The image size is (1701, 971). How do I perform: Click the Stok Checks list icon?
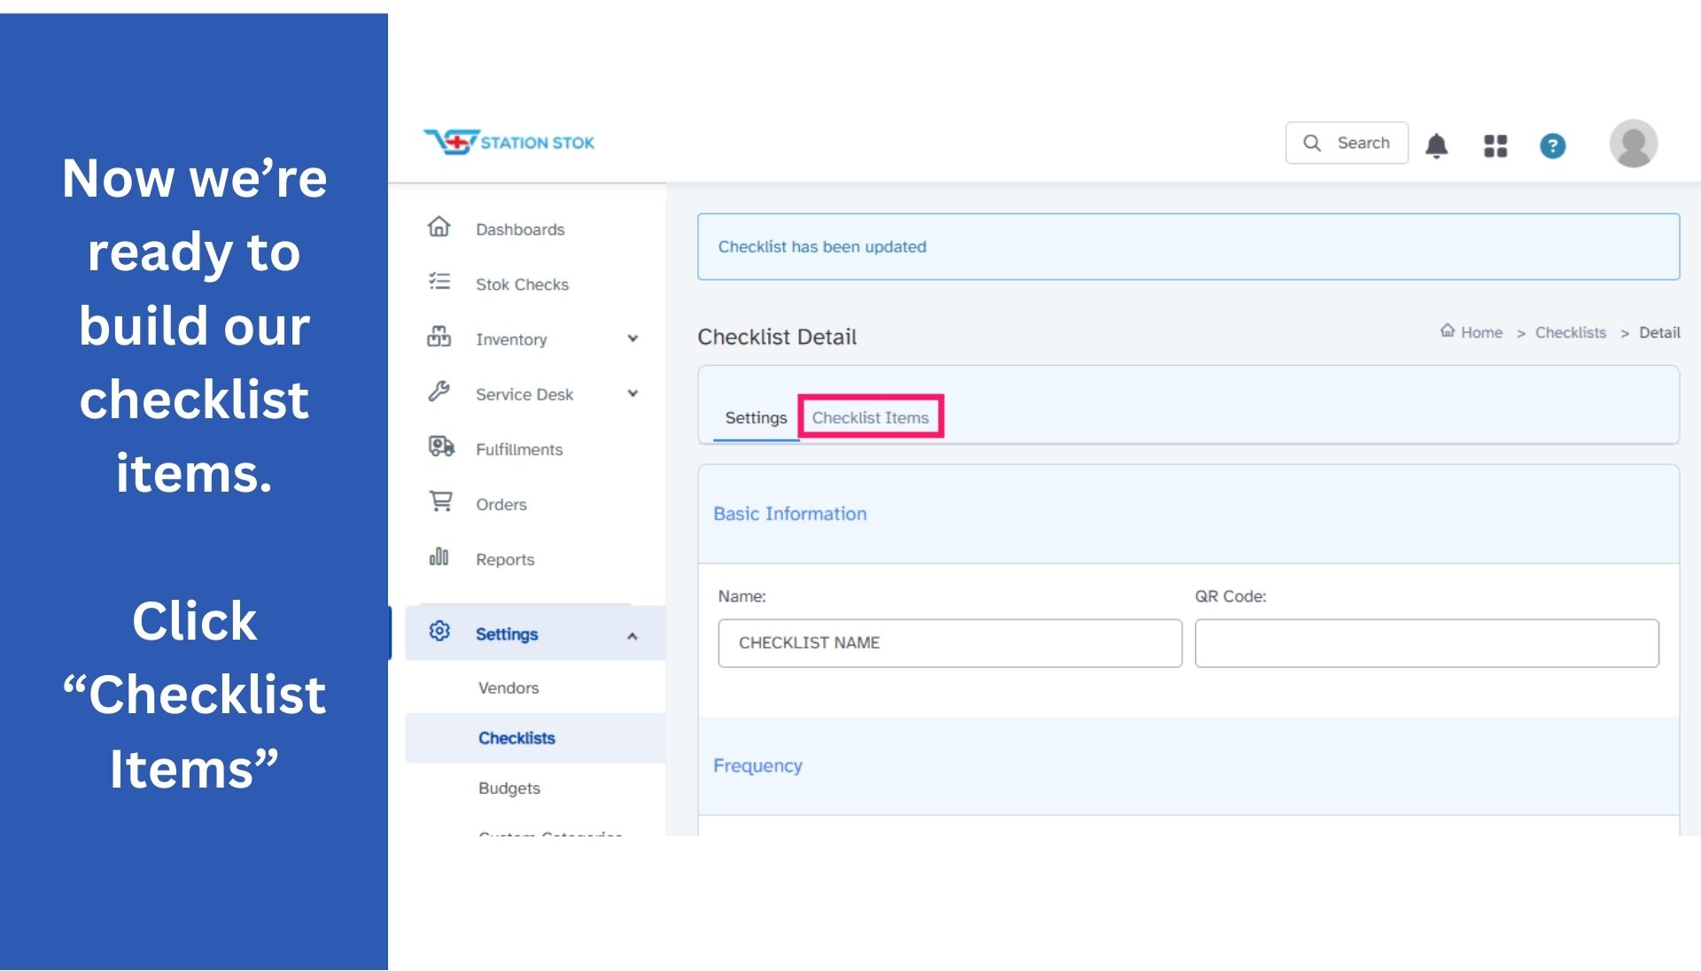point(439,283)
